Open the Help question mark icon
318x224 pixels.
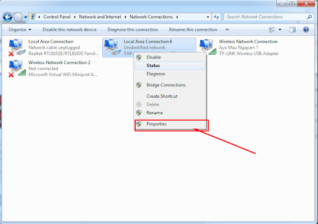306,30
